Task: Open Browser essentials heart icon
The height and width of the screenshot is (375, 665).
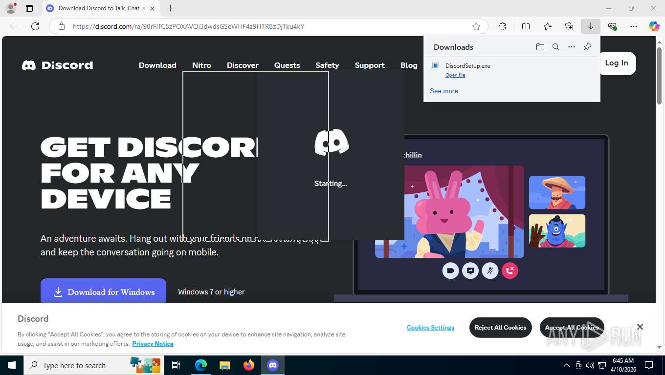Action: (x=612, y=26)
